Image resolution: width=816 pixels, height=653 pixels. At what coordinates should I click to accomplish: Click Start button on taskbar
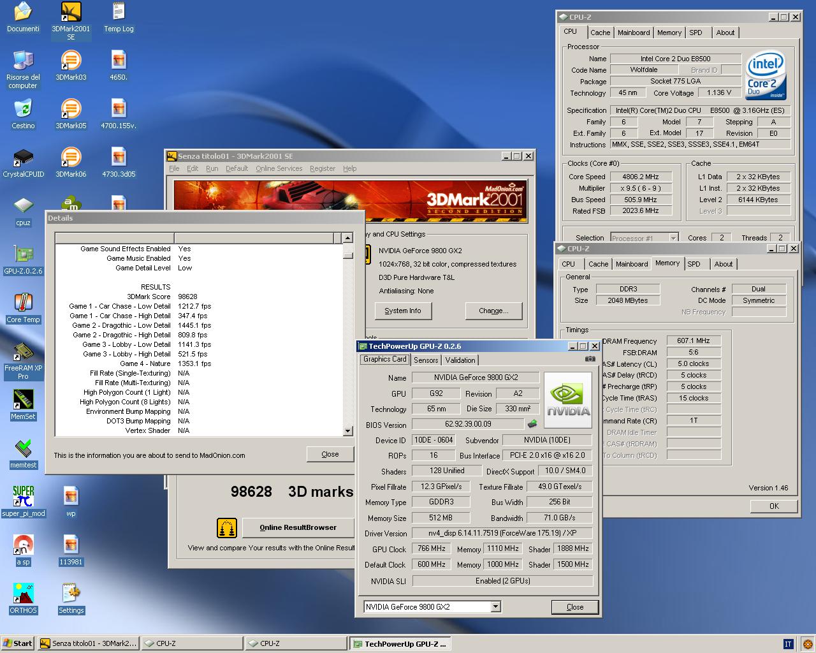pos(18,643)
